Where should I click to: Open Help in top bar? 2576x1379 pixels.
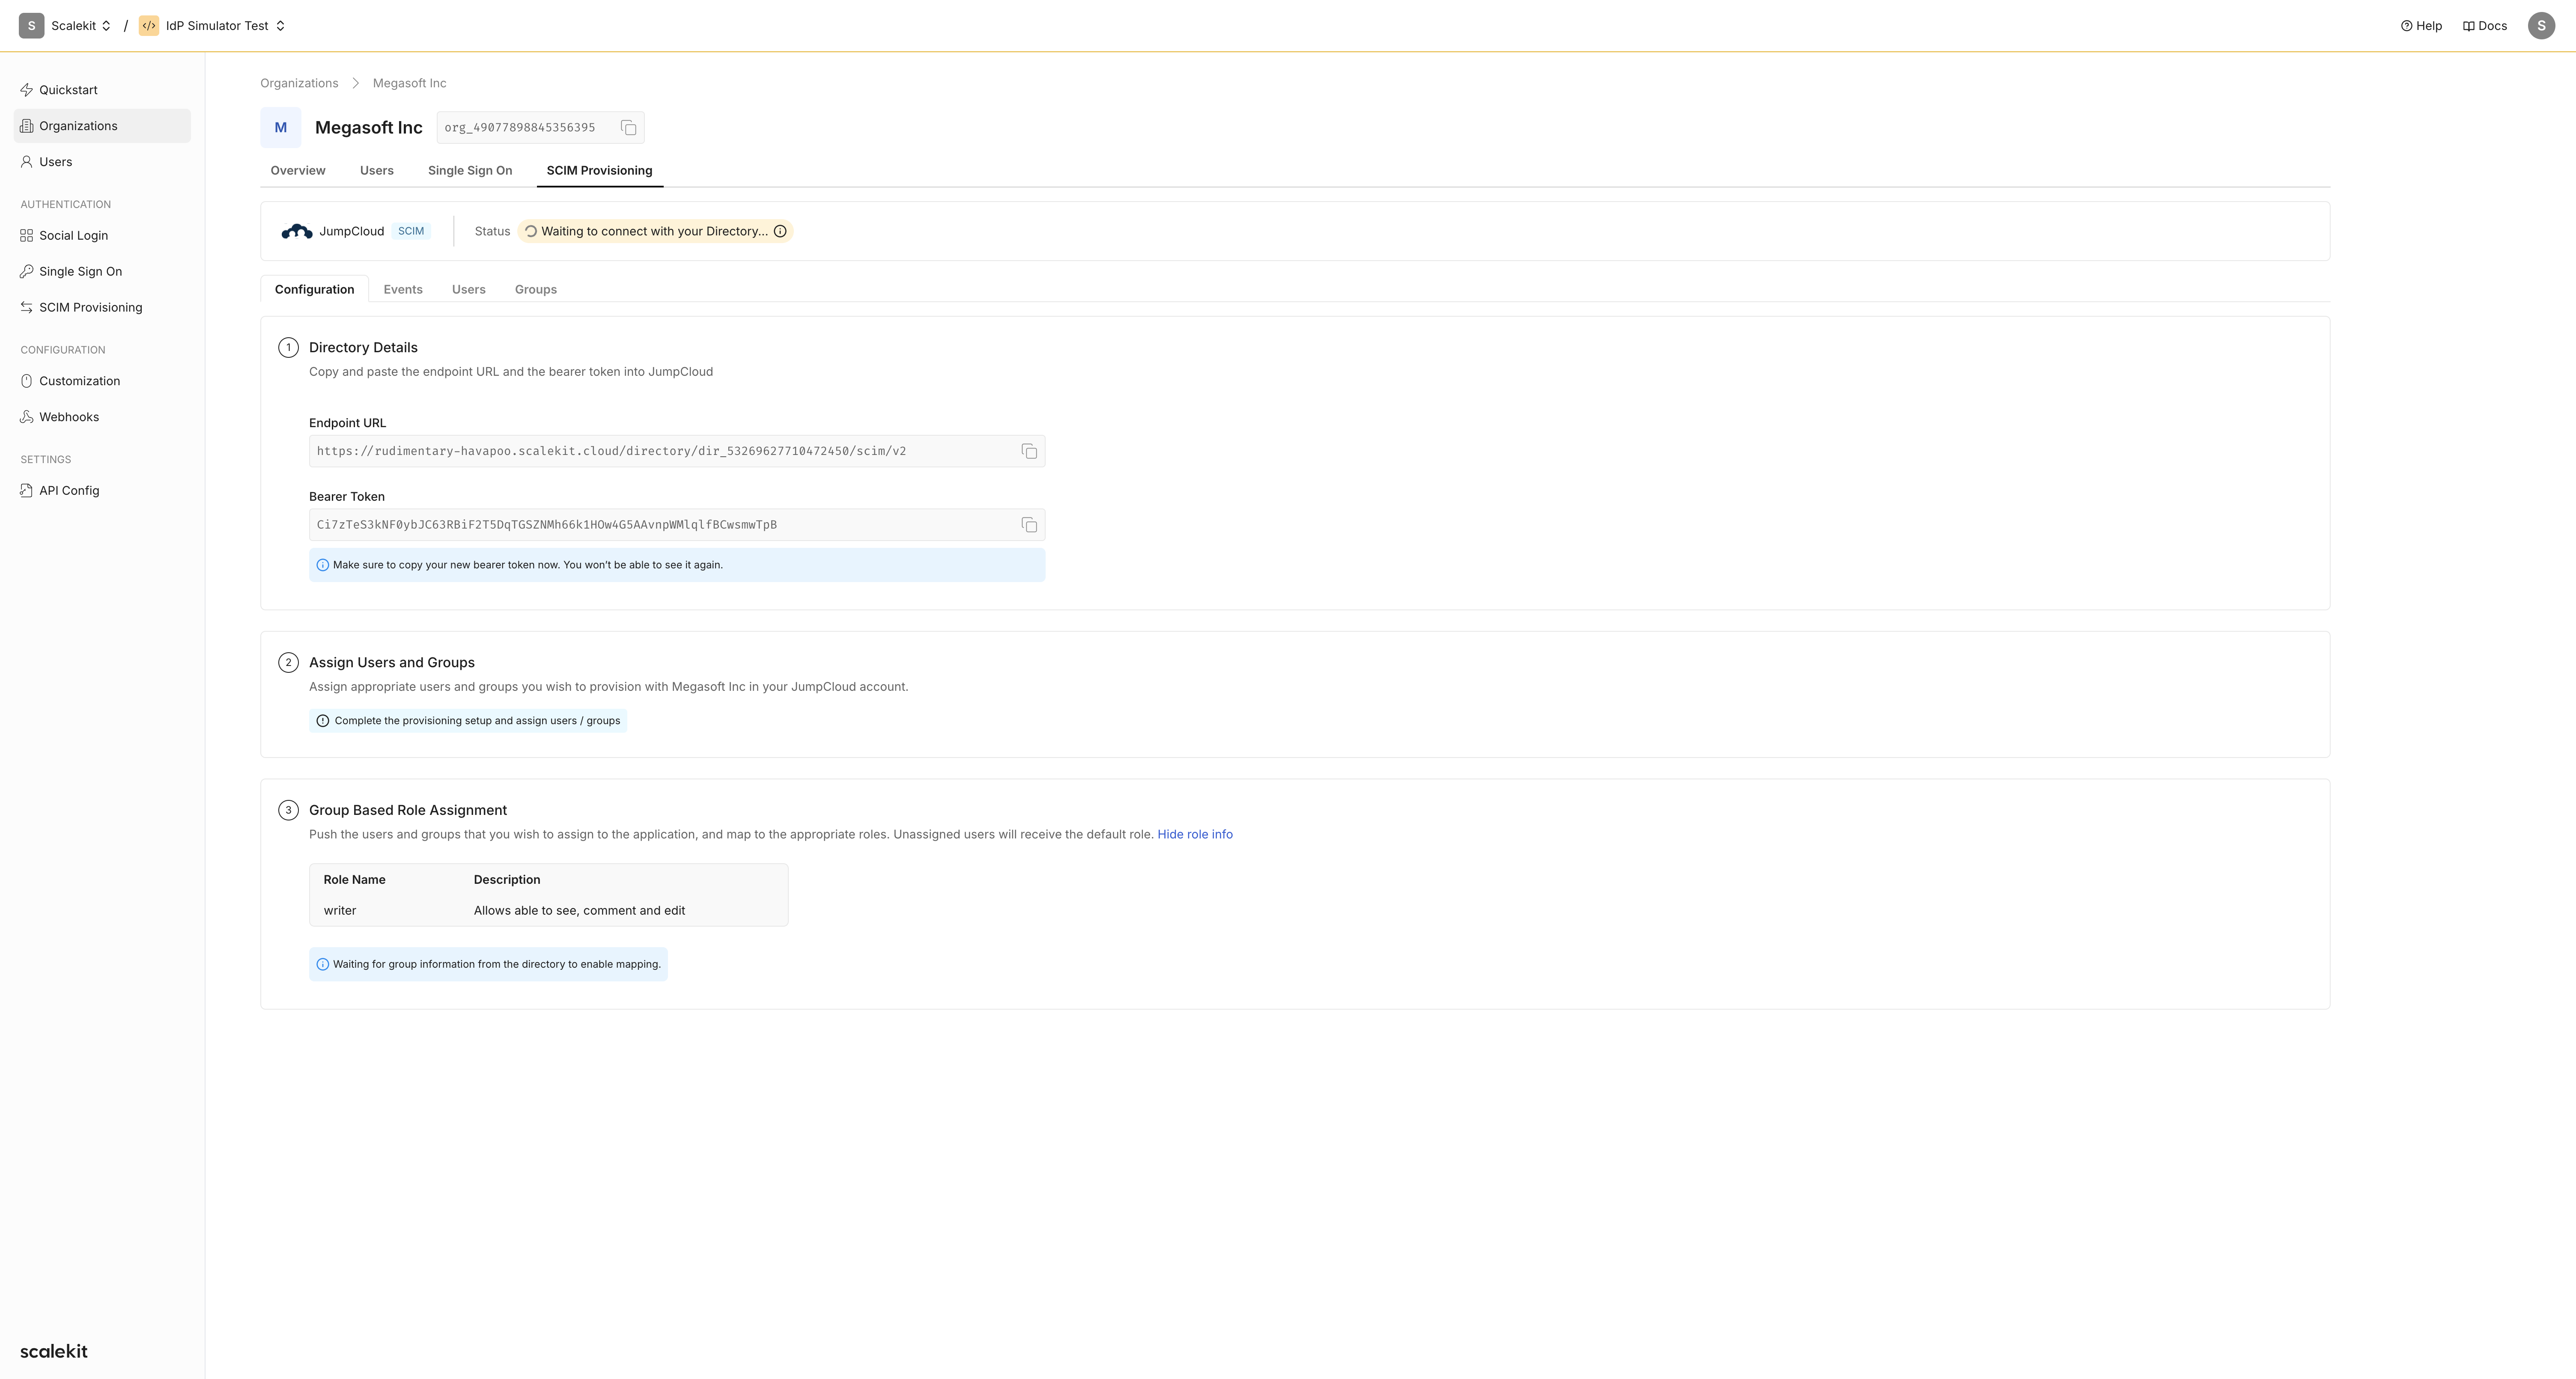[x=2421, y=26]
